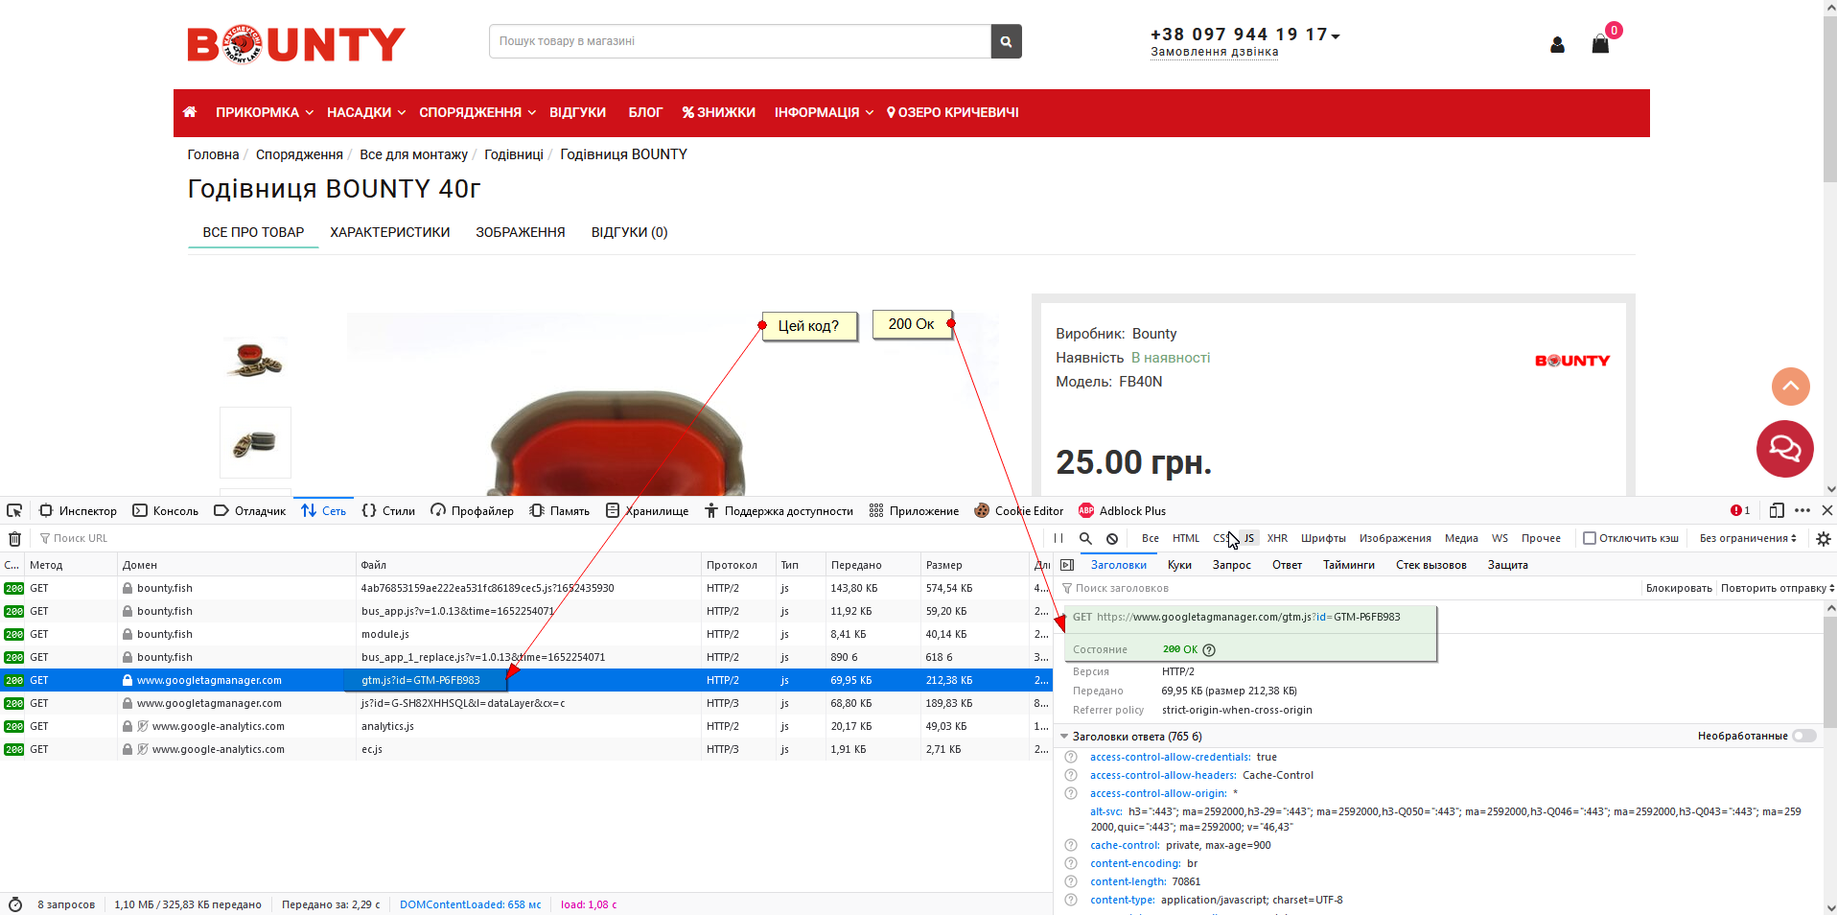Click the Пошук товару search field
Screen dimensions: 1837x915
coord(739,41)
